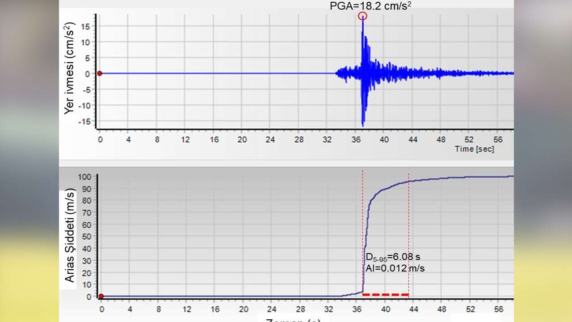Screen dimensions: 572x322
Task: Click the D5-95=6.08 s annotation text
Action: tap(393, 257)
